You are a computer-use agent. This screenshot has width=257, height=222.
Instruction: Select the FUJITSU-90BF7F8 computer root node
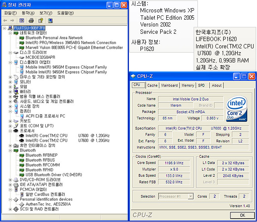(29, 28)
